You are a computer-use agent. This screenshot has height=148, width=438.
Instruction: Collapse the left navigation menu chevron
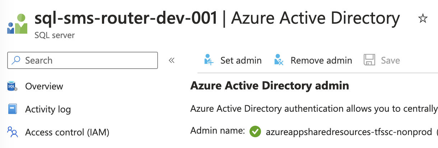tap(172, 60)
